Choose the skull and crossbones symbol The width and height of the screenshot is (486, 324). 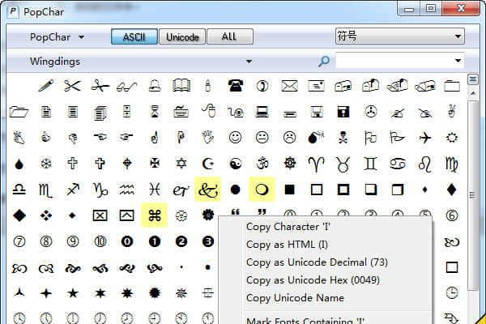pos(343,138)
